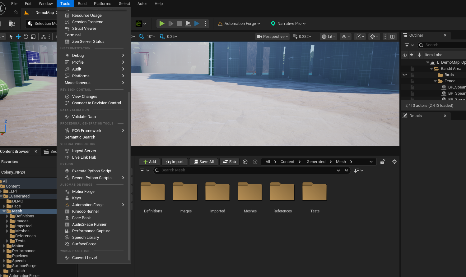The width and height of the screenshot is (466, 277).
Task: Click the viewport layout grid icon
Action: click(x=393, y=36)
